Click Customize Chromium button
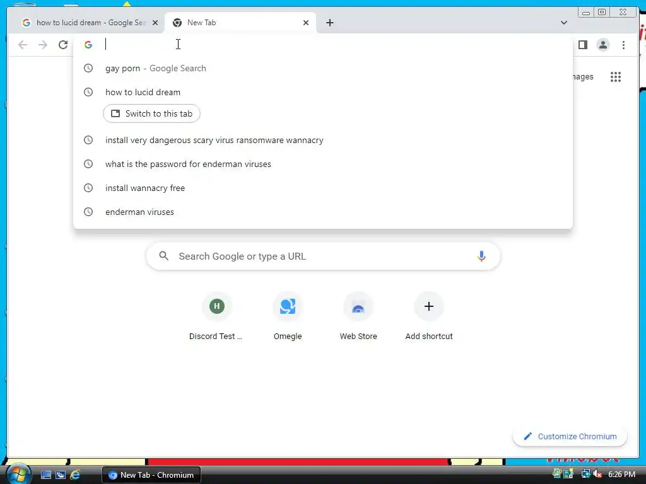This screenshot has width=646, height=484. coord(570,436)
